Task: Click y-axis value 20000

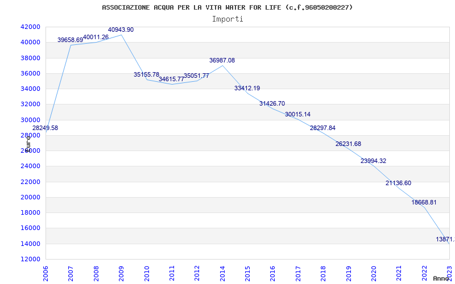Action: pos(30,197)
